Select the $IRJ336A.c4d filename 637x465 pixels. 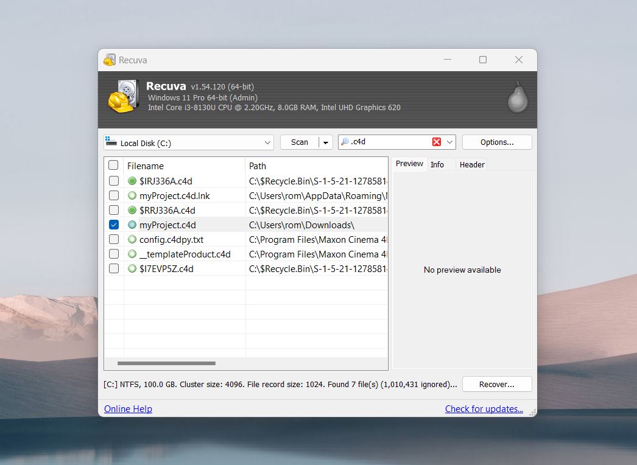[x=166, y=181]
